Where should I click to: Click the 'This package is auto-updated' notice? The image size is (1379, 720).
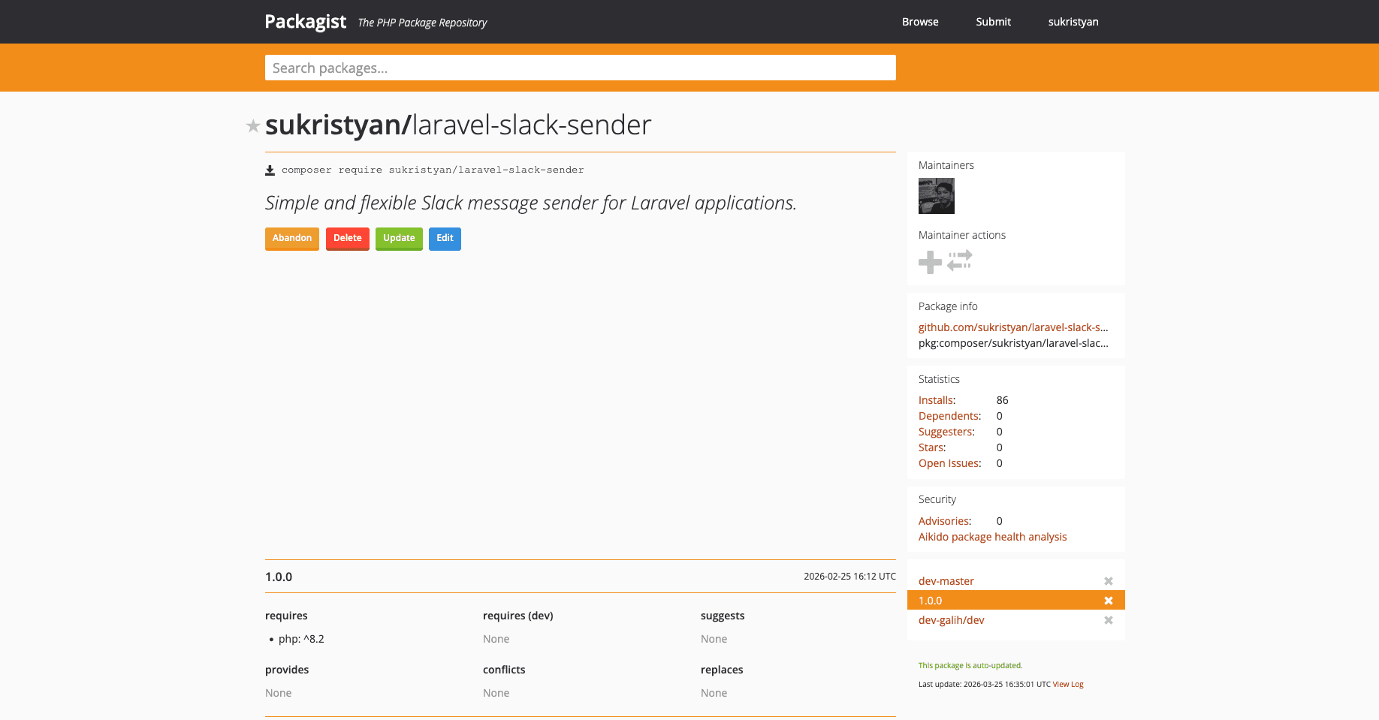(970, 666)
